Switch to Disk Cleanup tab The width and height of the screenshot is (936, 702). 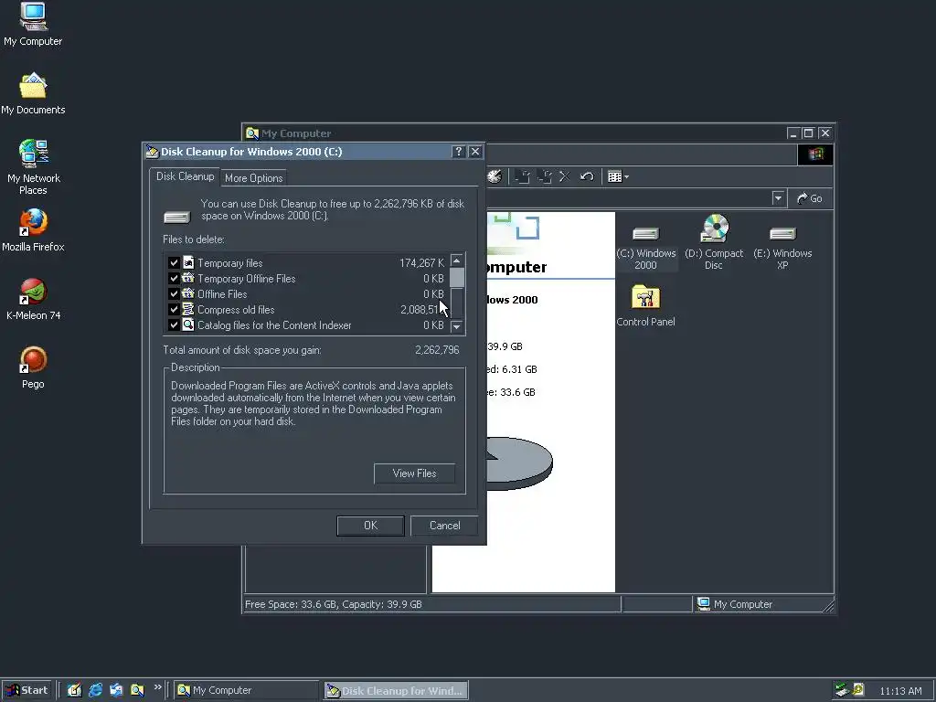pos(185,176)
